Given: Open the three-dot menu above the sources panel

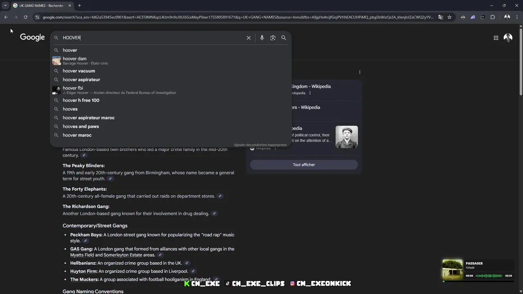Looking at the screenshot, I should (360, 72).
